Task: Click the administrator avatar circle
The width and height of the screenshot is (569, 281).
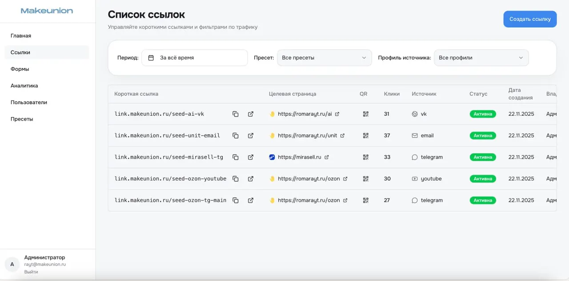Action: pos(12,264)
